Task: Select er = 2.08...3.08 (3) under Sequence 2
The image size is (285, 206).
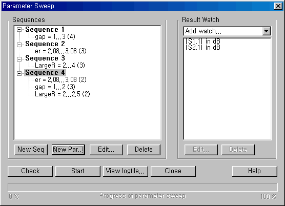Action: (x=60, y=51)
